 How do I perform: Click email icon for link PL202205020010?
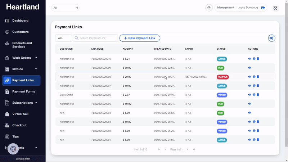[254, 59]
